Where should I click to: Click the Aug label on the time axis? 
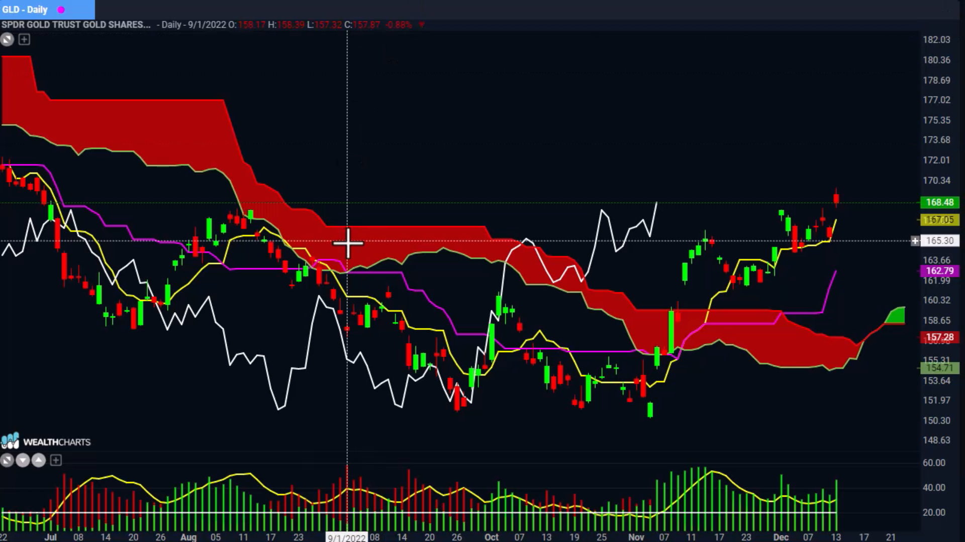pos(188,537)
